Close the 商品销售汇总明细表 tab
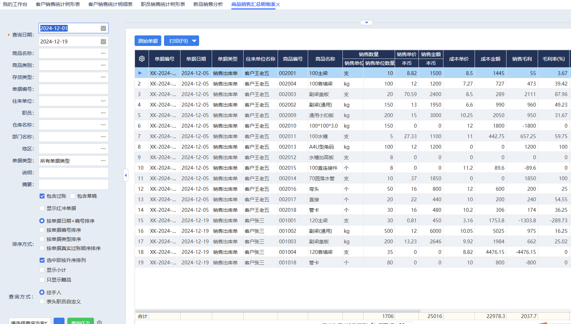Screen dimensions: 571x324 click(x=278, y=5)
